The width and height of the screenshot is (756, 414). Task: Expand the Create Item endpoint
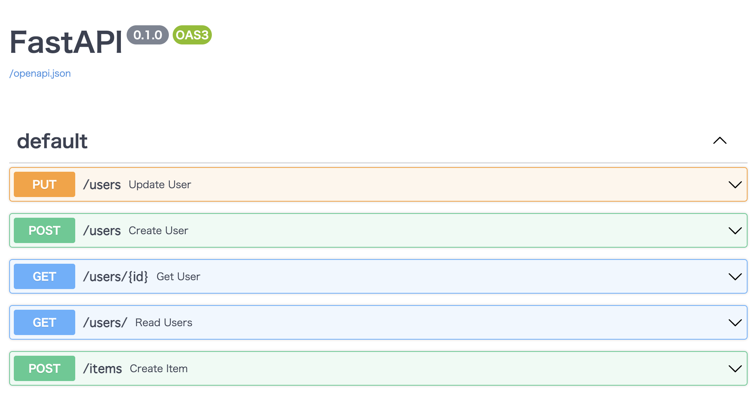[x=735, y=368]
